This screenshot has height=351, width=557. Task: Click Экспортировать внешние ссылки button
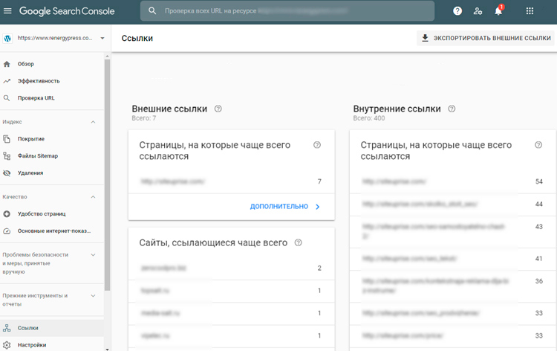click(x=486, y=37)
